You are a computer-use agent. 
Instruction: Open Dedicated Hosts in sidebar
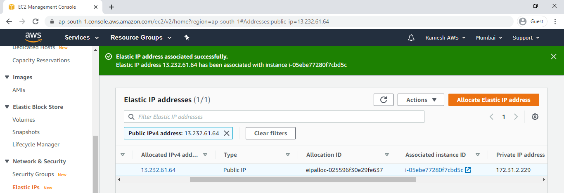point(34,47)
